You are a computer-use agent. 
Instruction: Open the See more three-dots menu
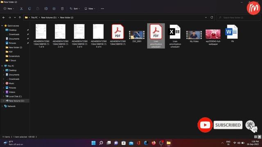[102, 9]
